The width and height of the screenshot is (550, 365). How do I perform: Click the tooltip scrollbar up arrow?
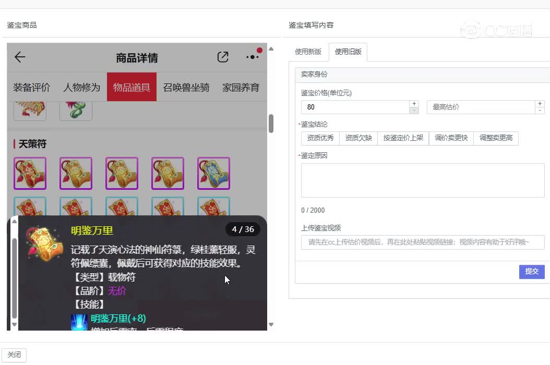pos(15,221)
